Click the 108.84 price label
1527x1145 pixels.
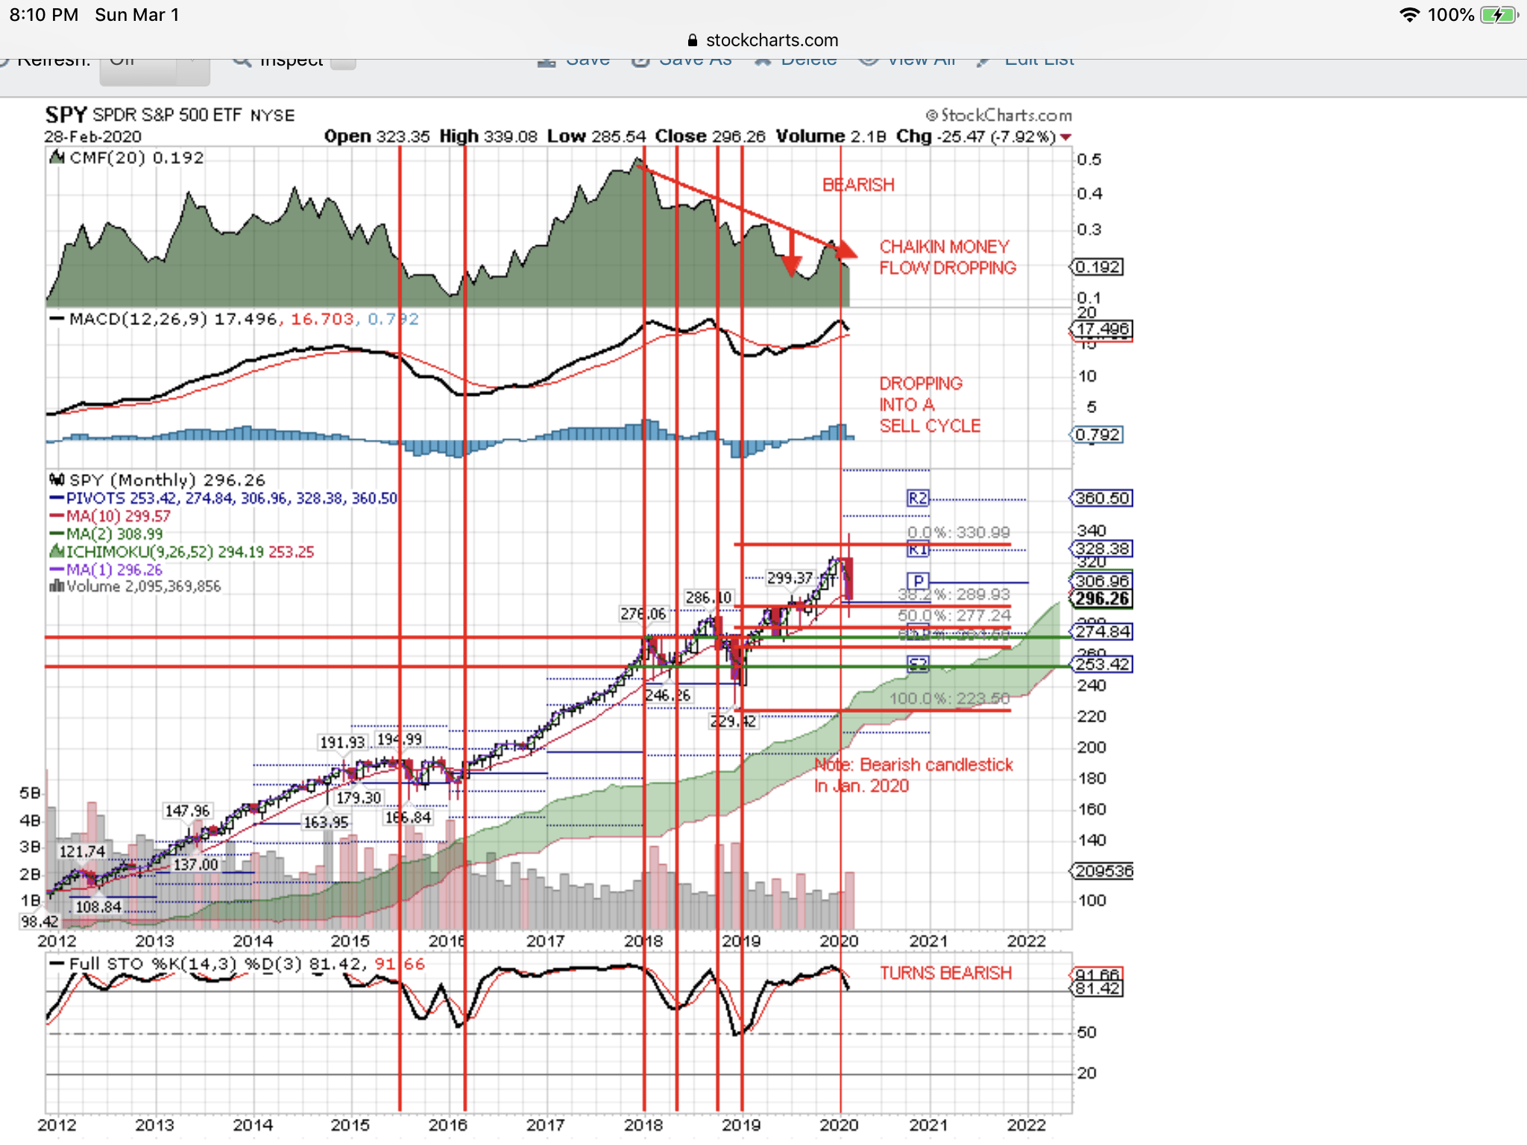98,906
